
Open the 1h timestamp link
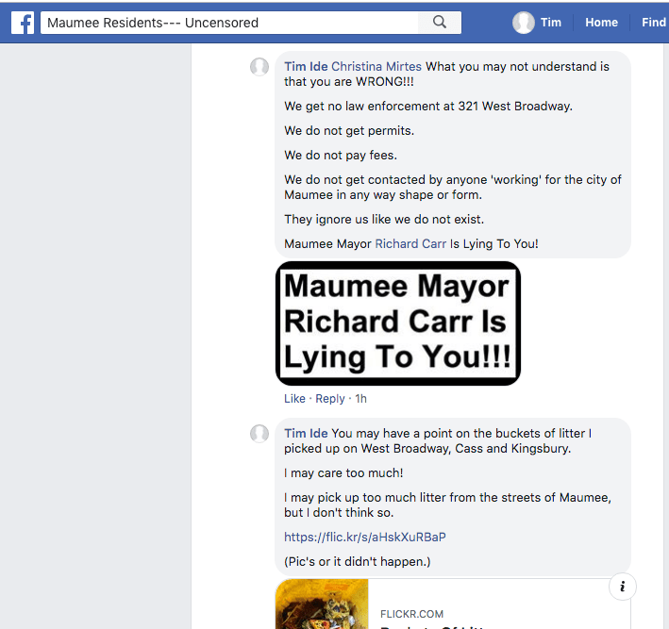point(360,399)
